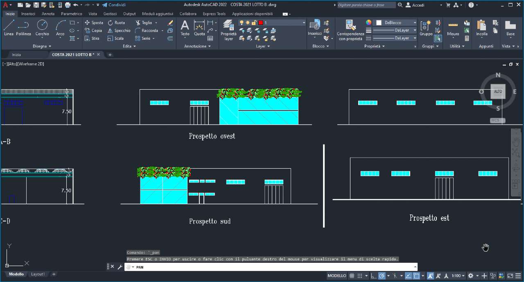
Task: Select the Linea draw tool
Action: tap(9, 28)
